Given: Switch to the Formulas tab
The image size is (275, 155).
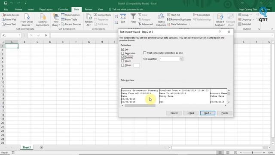Looking at the screenshot, I should [63, 9].
